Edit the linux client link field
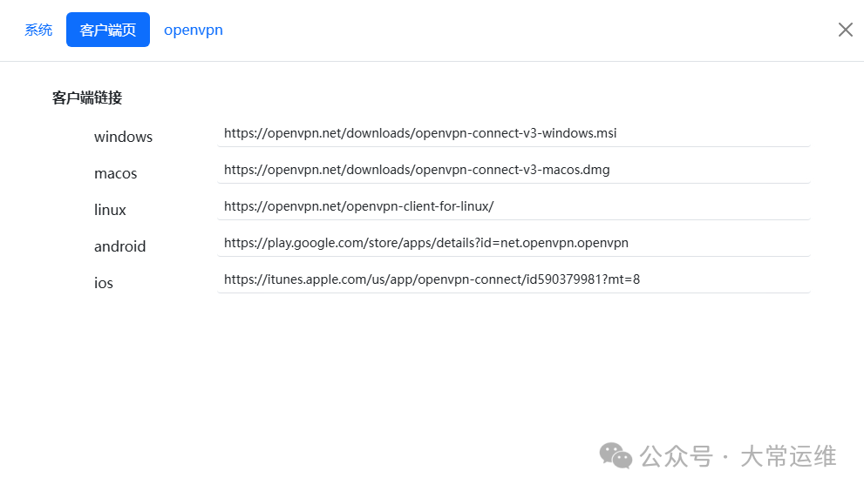This screenshot has width=864, height=491. pyautogui.click(x=514, y=206)
